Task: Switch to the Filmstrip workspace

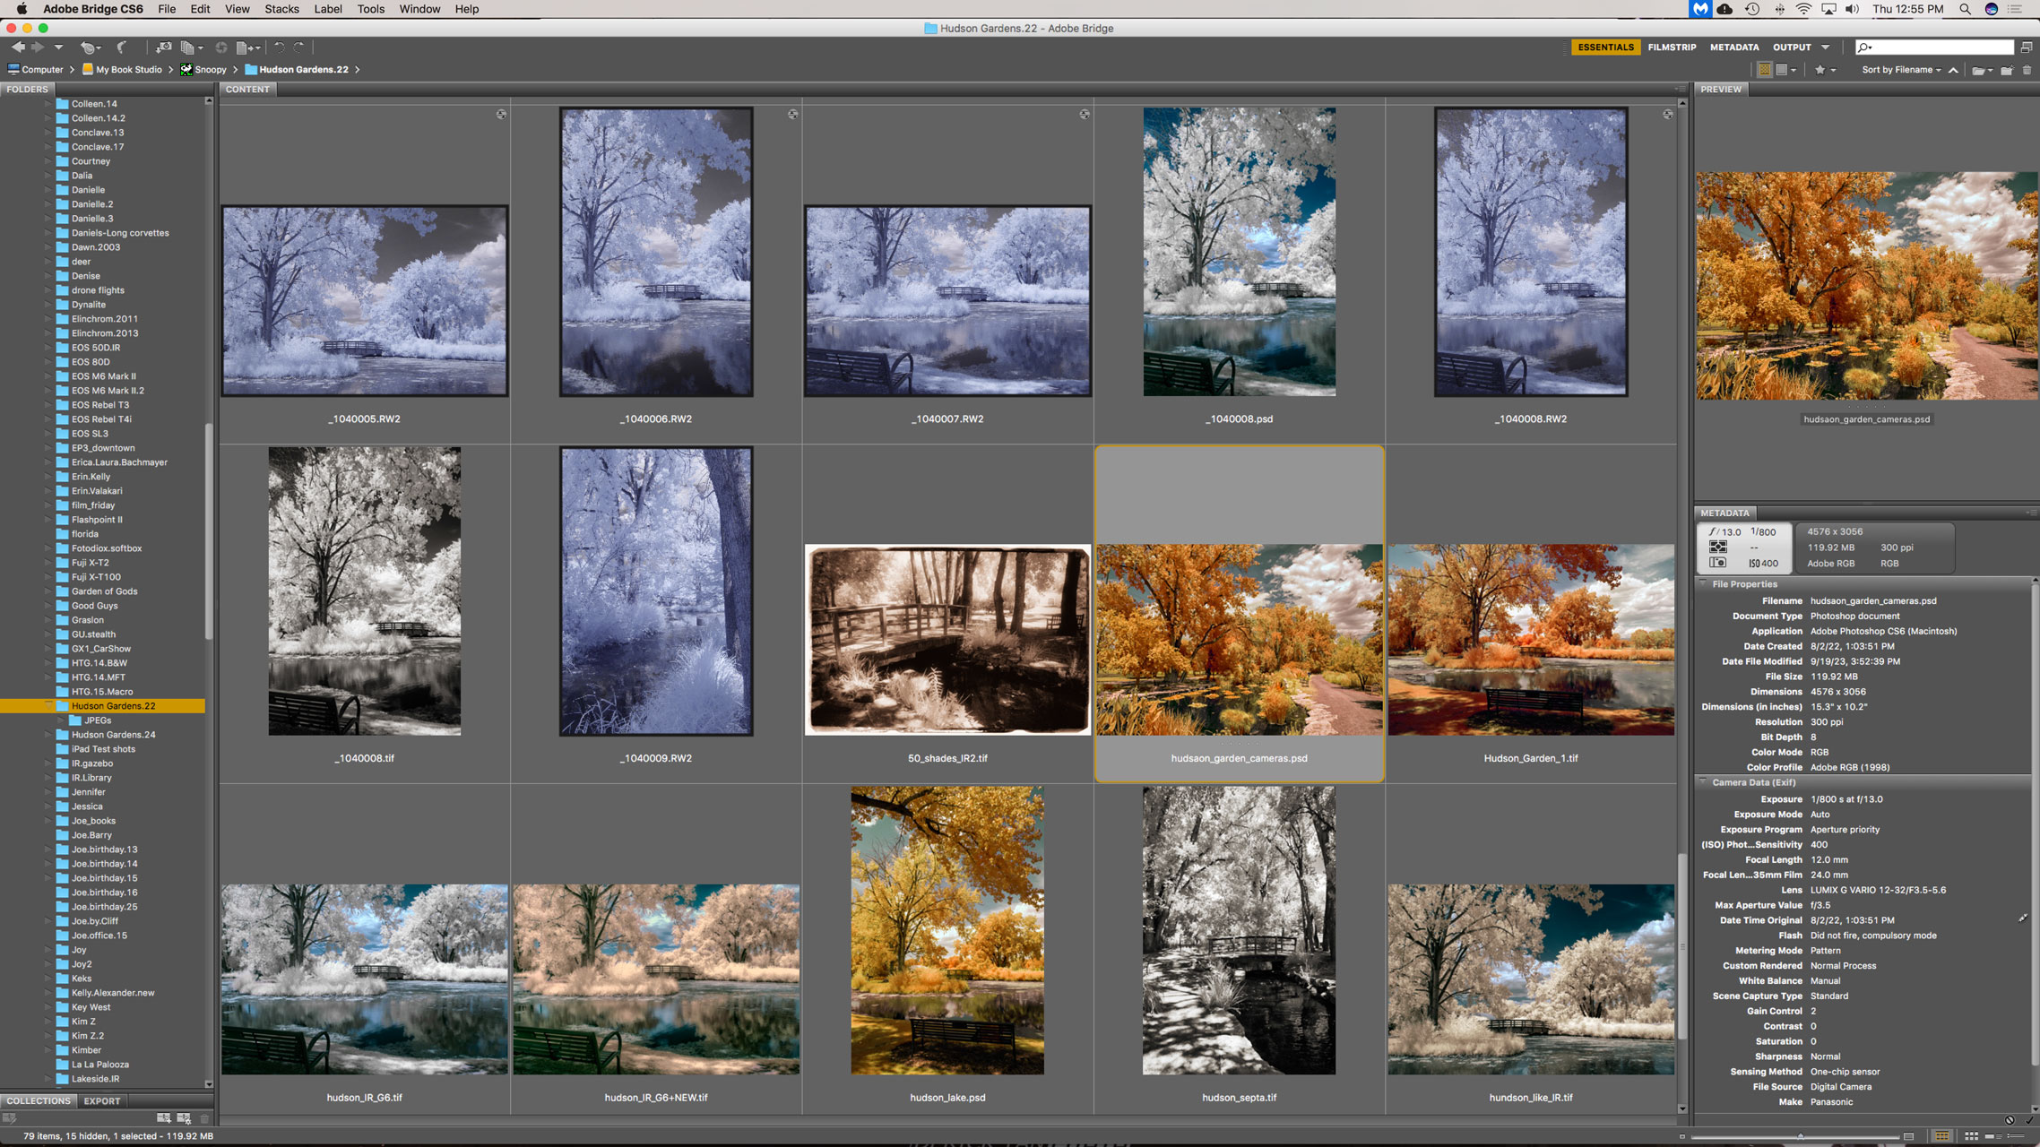Action: coord(1672,47)
